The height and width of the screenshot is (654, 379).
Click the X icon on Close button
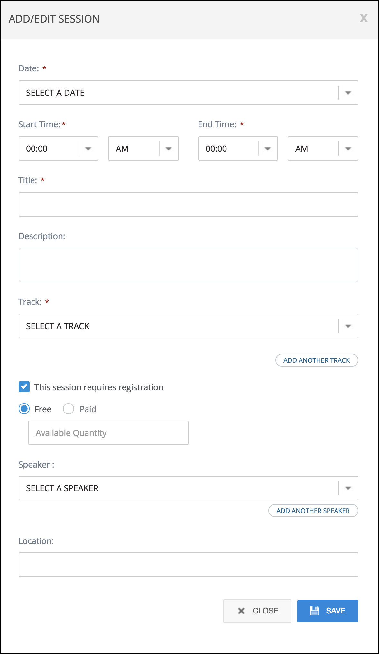[241, 611]
